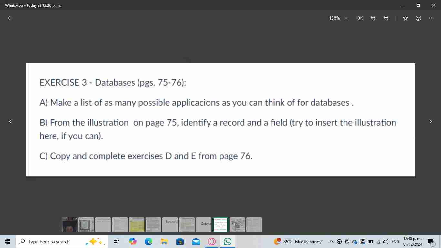This screenshot has width=441, height=248.
Task: Show the previous image with left chevron
Action: pos(10,121)
